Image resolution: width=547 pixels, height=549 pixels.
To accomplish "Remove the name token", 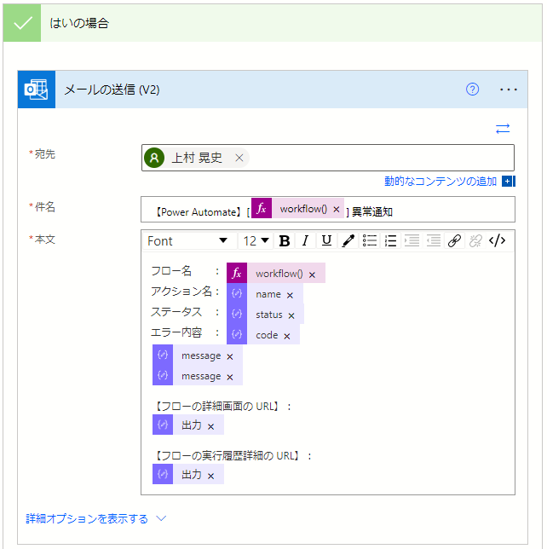I will tap(290, 296).
